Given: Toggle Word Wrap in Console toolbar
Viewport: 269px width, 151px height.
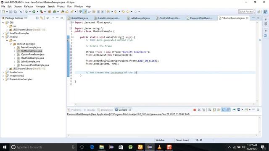Looking at the screenshot, I should (219, 110).
